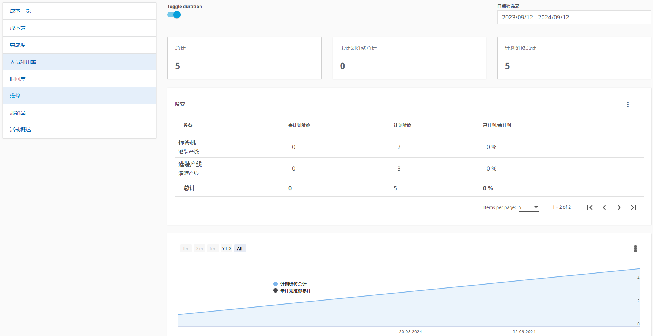The width and height of the screenshot is (653, 336).
Task: Expand the Items per page dropdown
Action: tap(529, 207)
